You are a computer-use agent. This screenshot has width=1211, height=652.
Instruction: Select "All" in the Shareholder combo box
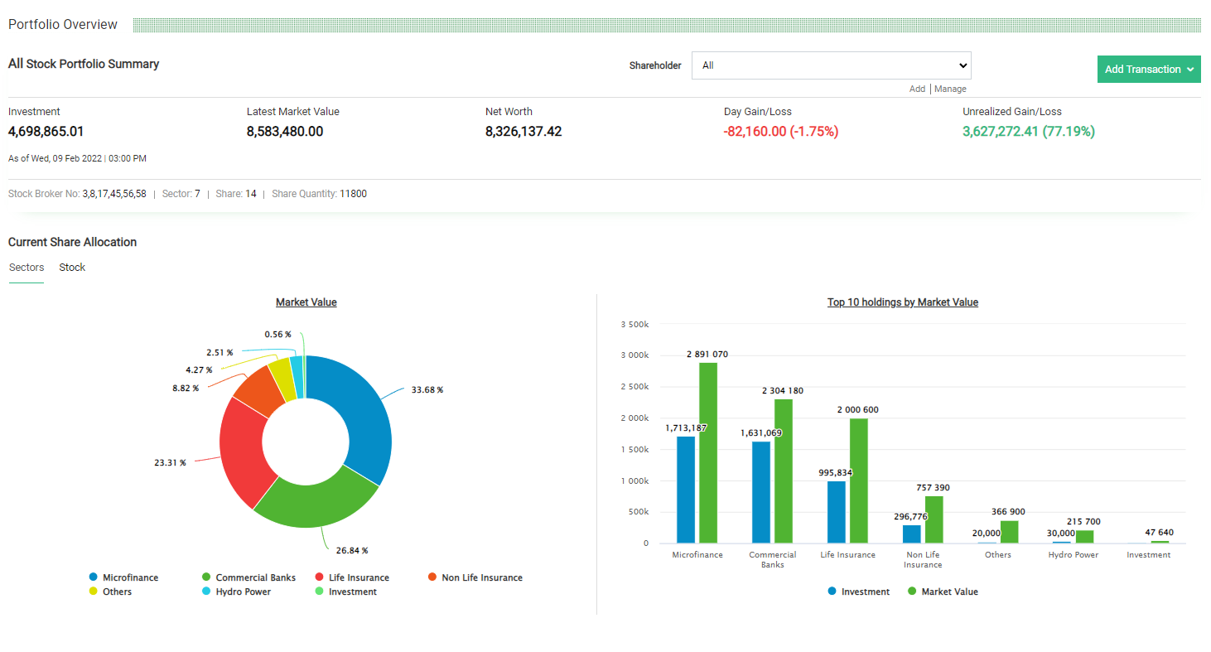831,65
